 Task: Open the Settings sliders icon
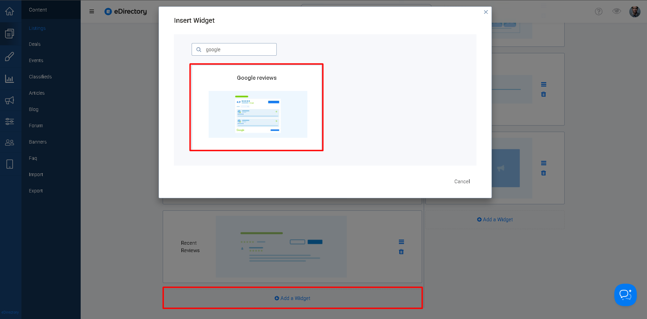[10, 121]
